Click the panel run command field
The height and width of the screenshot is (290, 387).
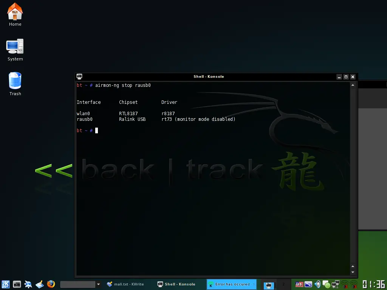(x=77, y=284)
